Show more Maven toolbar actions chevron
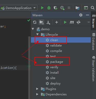Viewport: 96px width, 99px height. pos(89,22)
